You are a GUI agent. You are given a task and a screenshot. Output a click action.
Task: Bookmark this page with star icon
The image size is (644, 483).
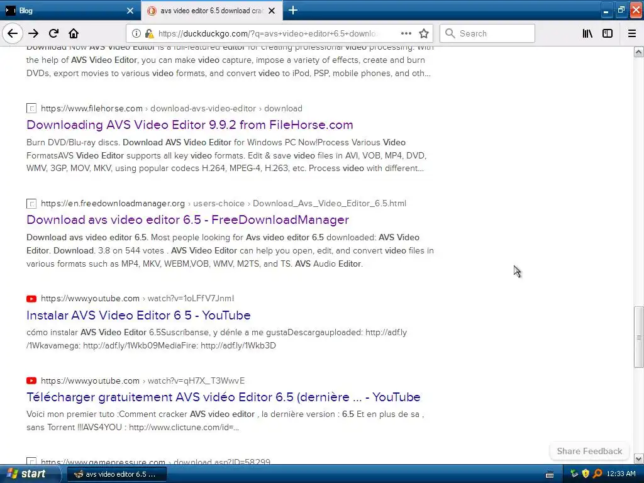click(424, 33)
